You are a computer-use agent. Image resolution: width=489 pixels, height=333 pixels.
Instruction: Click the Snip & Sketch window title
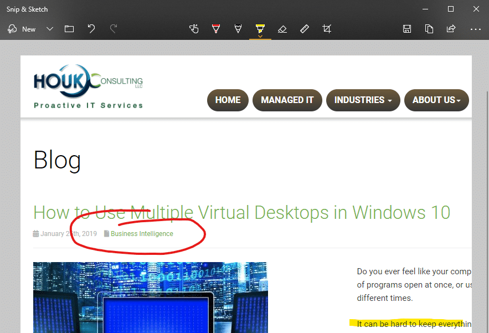(27, 9)
